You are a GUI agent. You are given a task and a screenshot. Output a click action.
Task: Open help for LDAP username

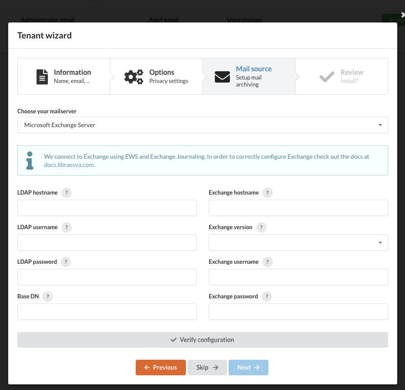(67, 227)
